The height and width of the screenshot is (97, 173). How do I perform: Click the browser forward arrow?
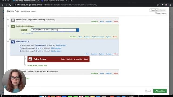[x=6, y=5]
